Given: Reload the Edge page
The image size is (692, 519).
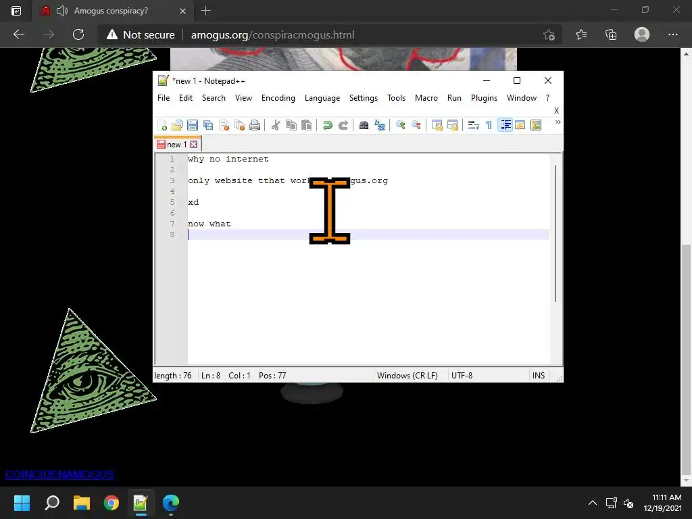Looking at the screenshot, I should pos(78,34).
